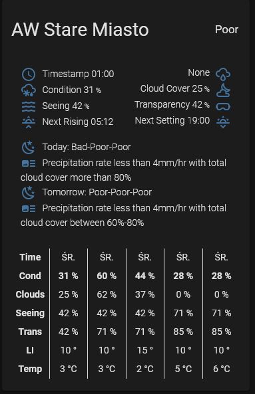The width and height of the screenshot is (255, 394).
Task: Click the 6 °C Temp value
Action: 222,369
